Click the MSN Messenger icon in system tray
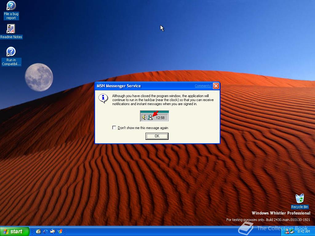The height and width of the screenshot is (236, 315). pyautogui.click(x=287, y=231)
